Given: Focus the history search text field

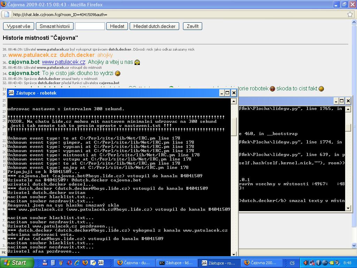Looking at the screenshot, I should (90, 26).
